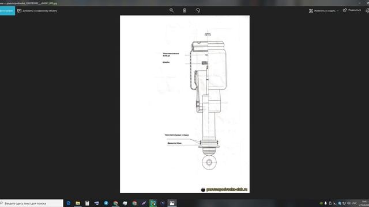Click the displayed shock absorber drawing

coord(184,104)
